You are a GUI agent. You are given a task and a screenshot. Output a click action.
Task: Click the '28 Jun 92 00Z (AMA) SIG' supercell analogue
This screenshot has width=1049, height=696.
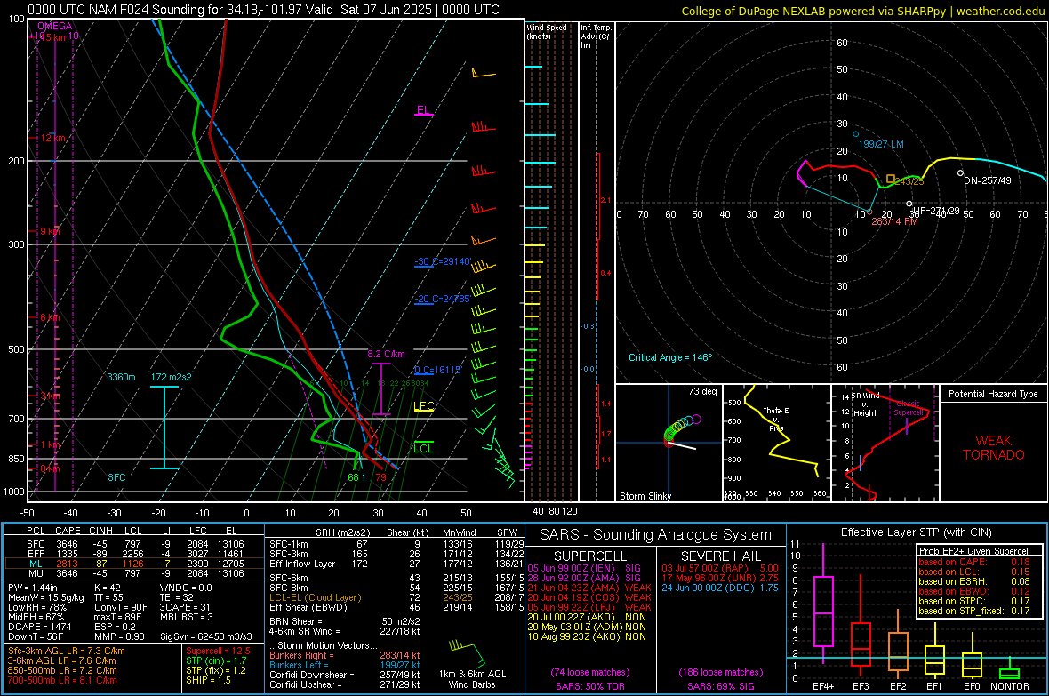pyautogui.click(x=584, y=578)
